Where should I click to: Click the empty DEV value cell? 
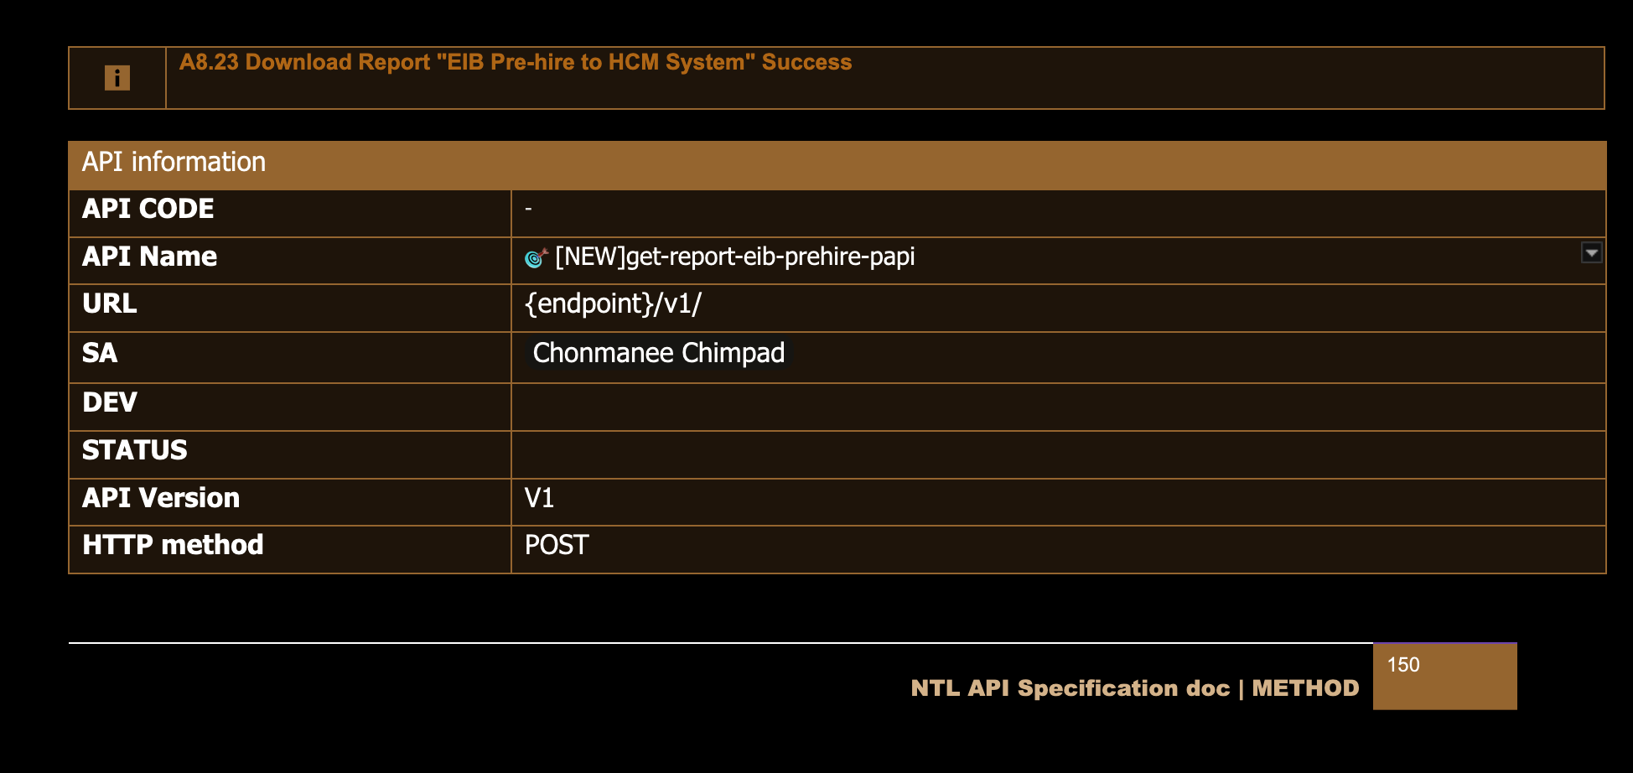point(1058,407)
